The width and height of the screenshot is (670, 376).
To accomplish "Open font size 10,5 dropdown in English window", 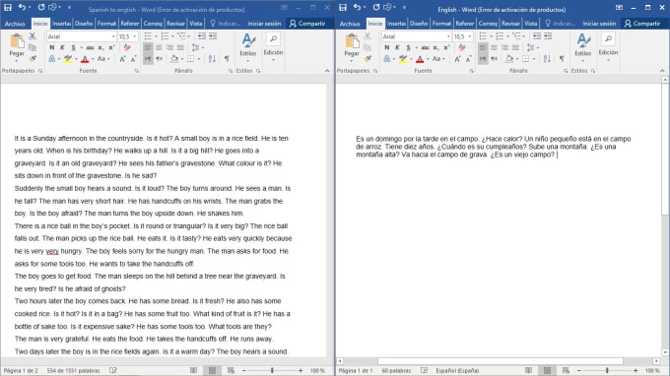I will pyautogui.click(x=470, y=36).
